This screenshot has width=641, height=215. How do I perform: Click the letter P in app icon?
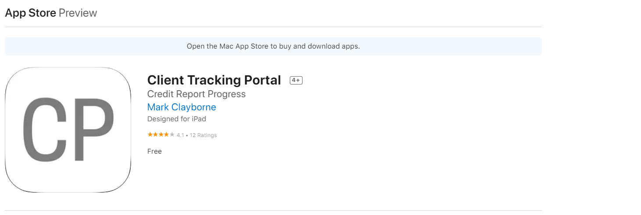94,130
